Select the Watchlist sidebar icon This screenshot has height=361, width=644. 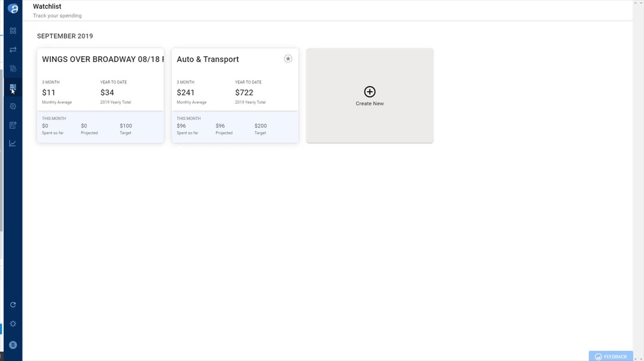pyautogui.click(x=13, y=87)
